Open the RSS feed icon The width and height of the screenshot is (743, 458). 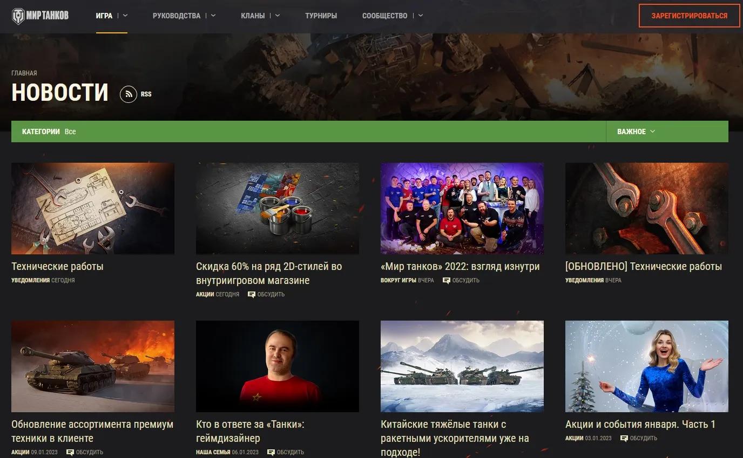(129, 94)
